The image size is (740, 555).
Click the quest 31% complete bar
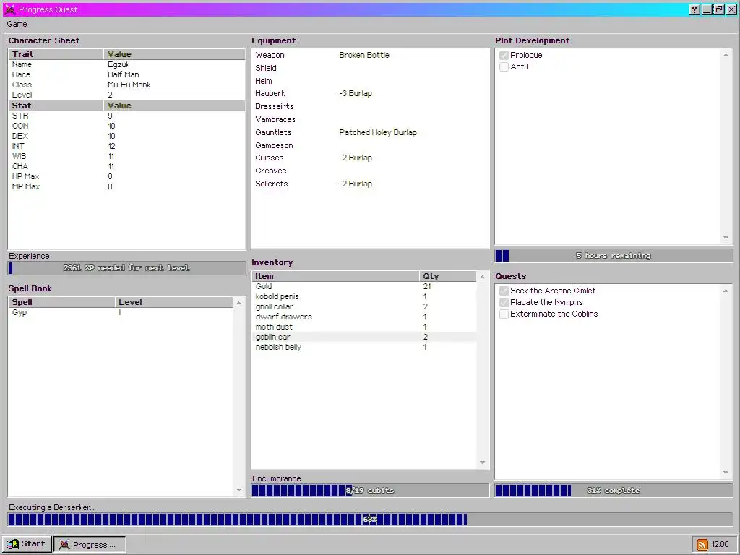coord(614,491)
